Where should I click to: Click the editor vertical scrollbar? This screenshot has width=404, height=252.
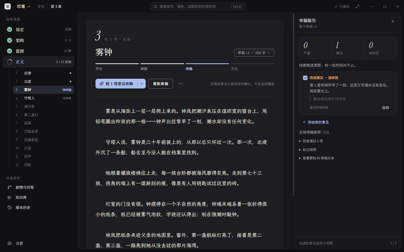293,104
